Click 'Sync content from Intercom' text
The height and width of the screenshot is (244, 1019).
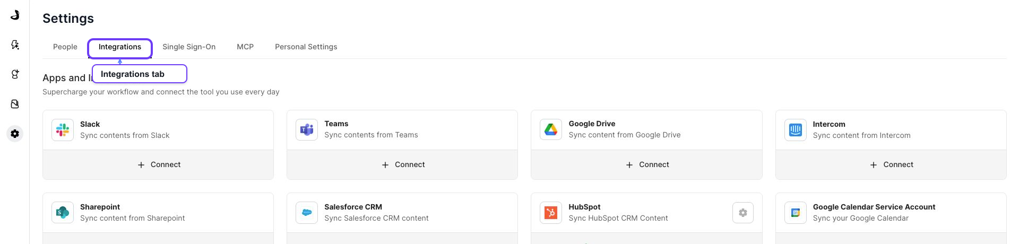coord(861,135)
